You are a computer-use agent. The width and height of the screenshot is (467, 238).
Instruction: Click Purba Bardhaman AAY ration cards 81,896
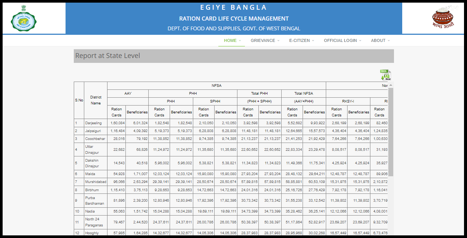click(x=119, y=201)
